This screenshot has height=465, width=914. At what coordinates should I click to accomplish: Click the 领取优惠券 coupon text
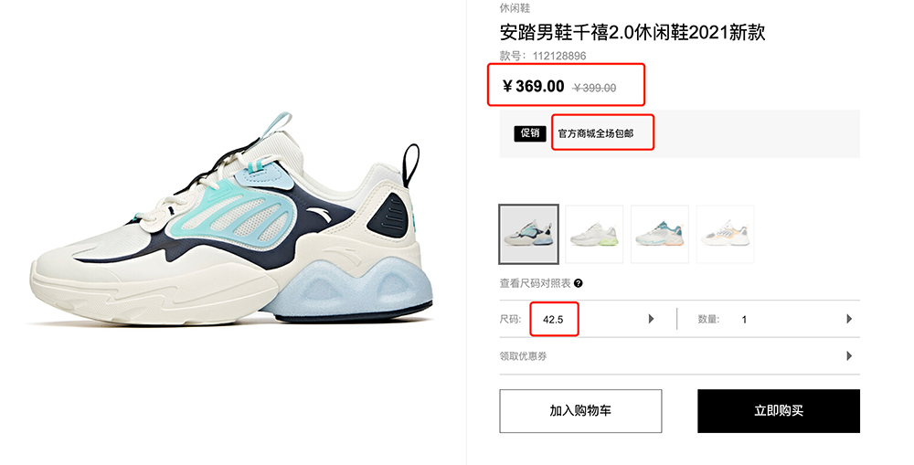(523, 356)
